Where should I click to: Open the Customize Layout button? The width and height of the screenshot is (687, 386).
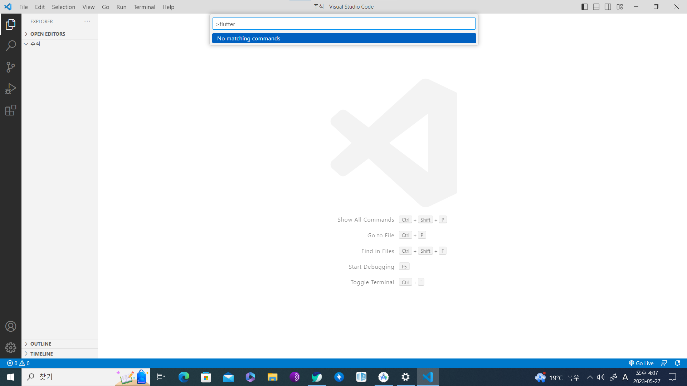pyautogui.click(x=620, y=7)
